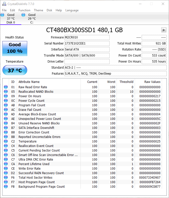The width and height of the screenshot is (169, 198).
Task: Click status orb for Current Pending Sector Count
Action: click(x=6, y=150)
